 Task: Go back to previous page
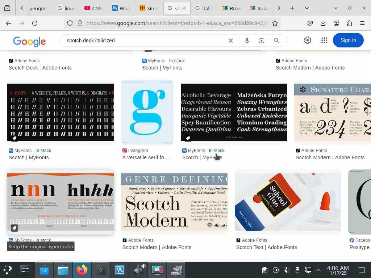[x=9, y=23]
